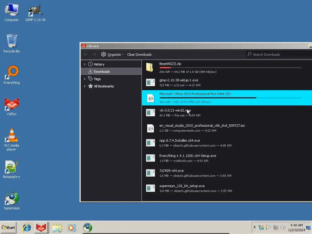Click the gimp-2.10.38-setup-1.exe file icon
Image resolution: width=312 pixels, height=234 pixels.
click(151, 82)
